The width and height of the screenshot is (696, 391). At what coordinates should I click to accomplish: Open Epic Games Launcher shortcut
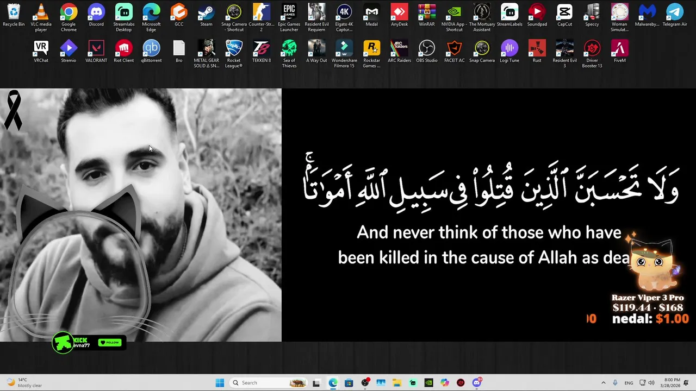pos(289,17)
